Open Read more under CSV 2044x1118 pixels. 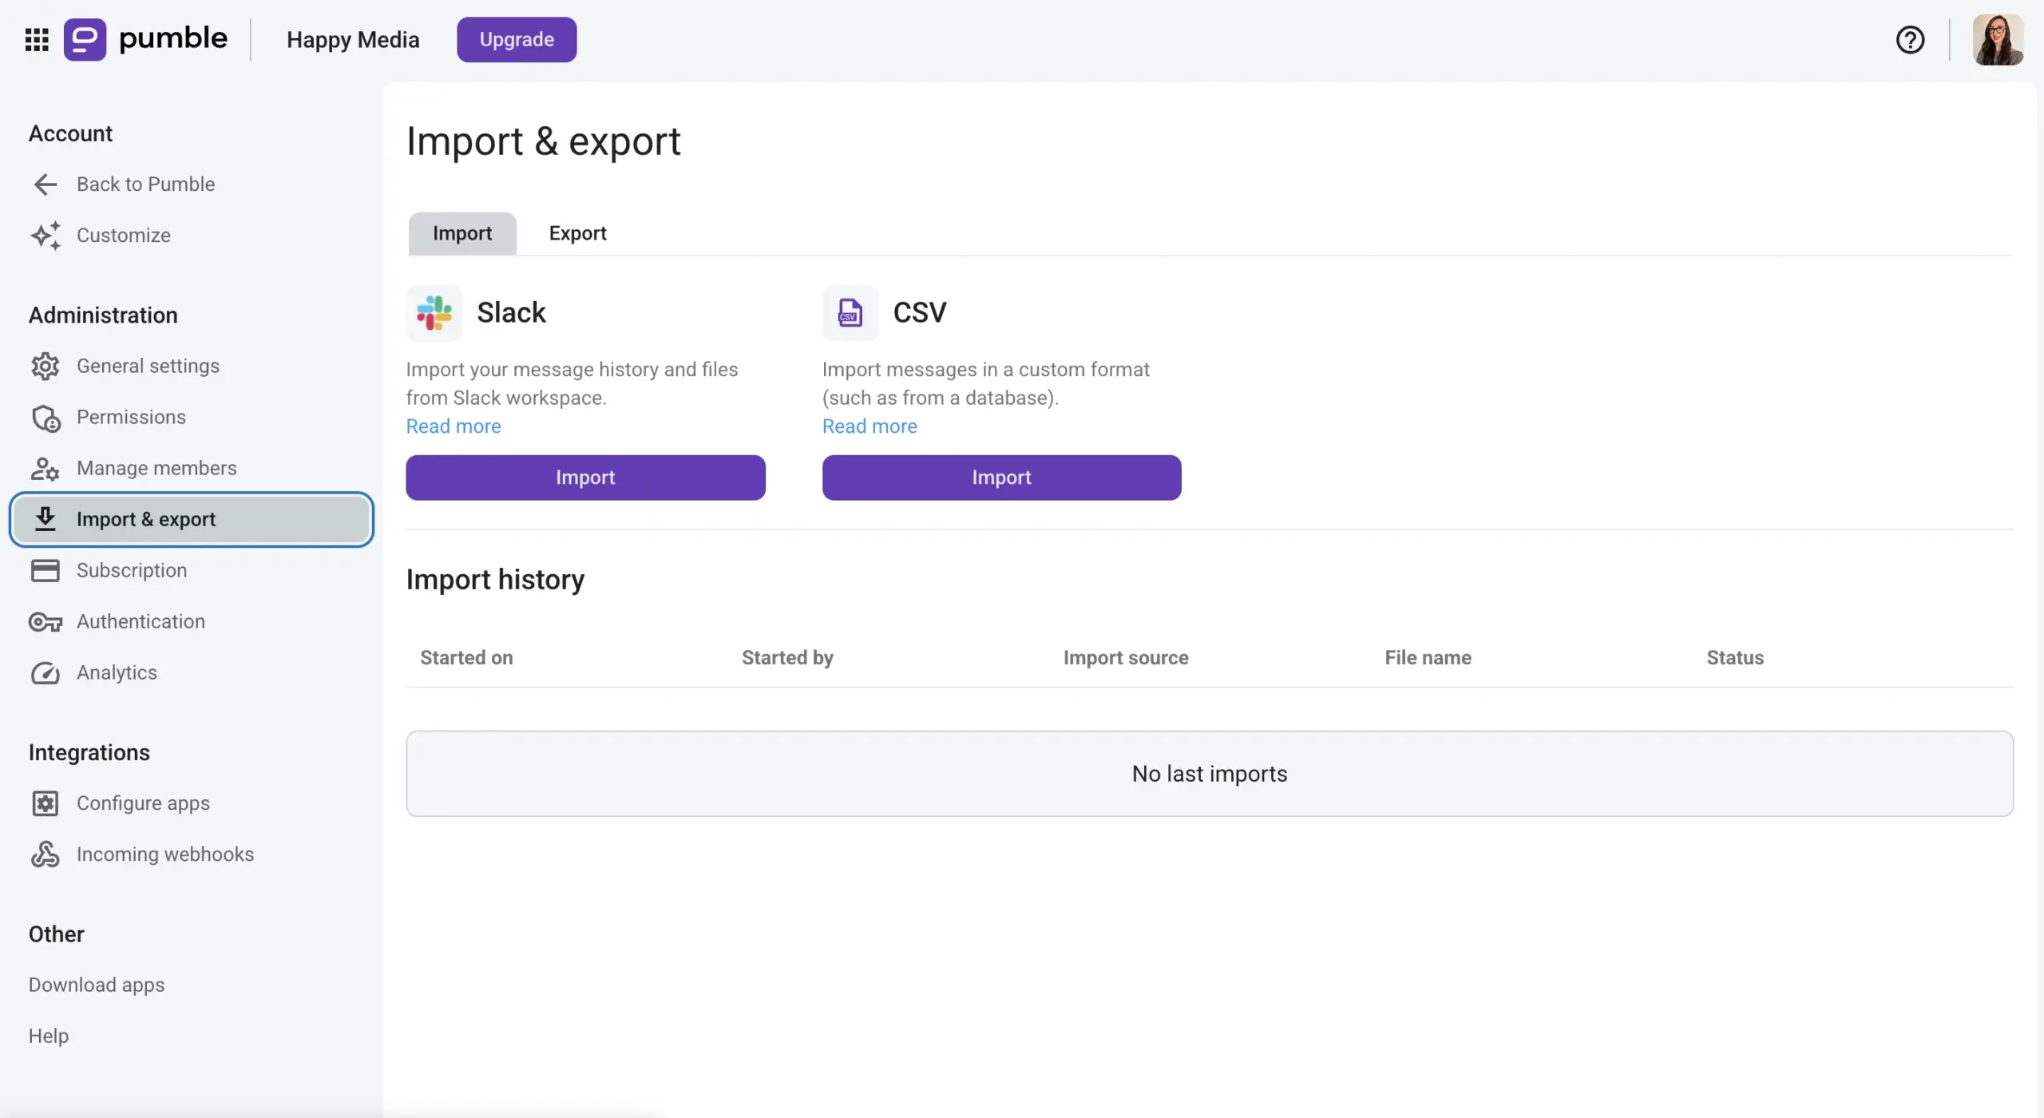tap(869, 426)
